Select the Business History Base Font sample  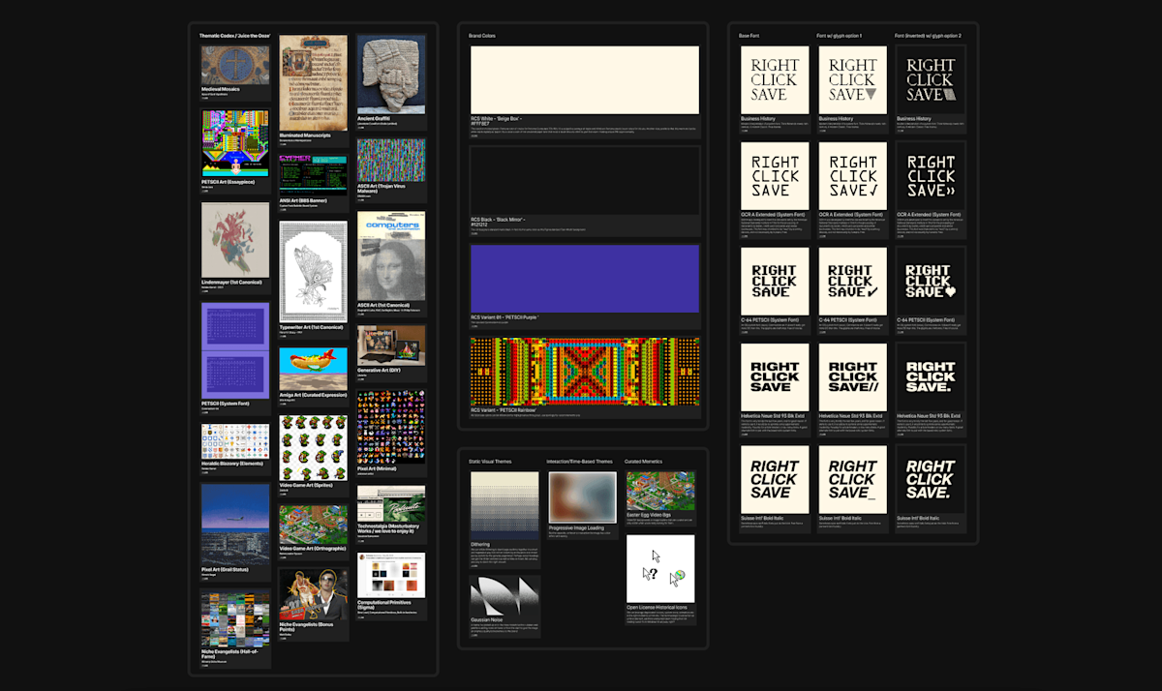775,79
